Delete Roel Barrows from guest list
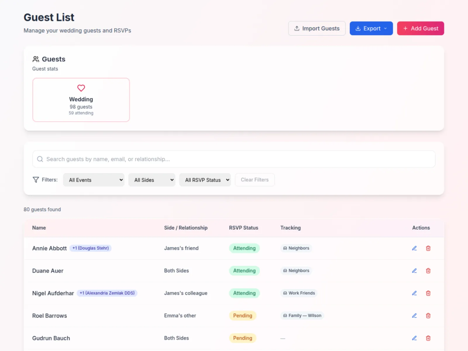468x351 pixels. (428, 316)
